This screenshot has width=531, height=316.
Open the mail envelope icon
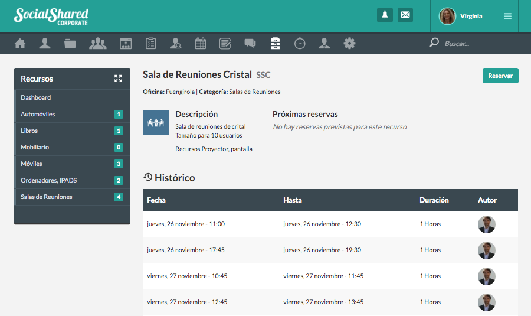405,15
